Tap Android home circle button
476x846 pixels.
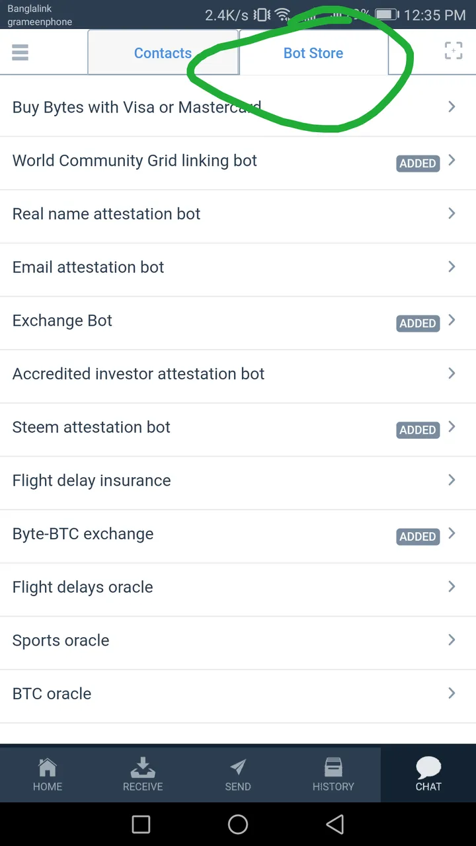238,824
